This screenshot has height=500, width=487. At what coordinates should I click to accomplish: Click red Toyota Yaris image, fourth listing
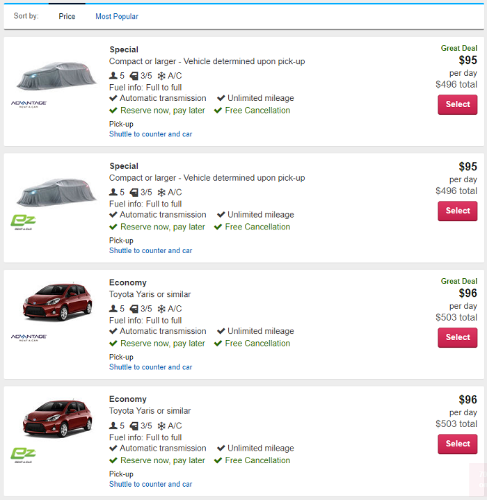pos(58,418)
